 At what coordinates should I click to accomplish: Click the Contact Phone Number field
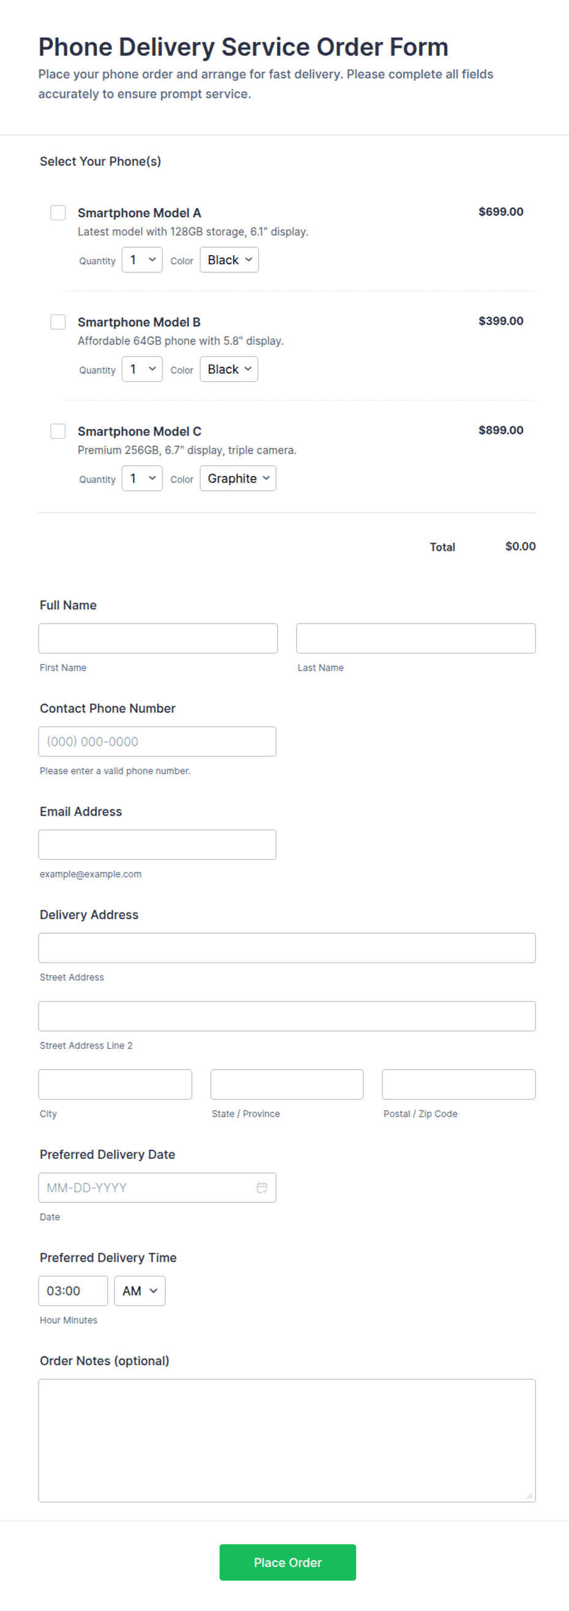click(x=158, y=742)
